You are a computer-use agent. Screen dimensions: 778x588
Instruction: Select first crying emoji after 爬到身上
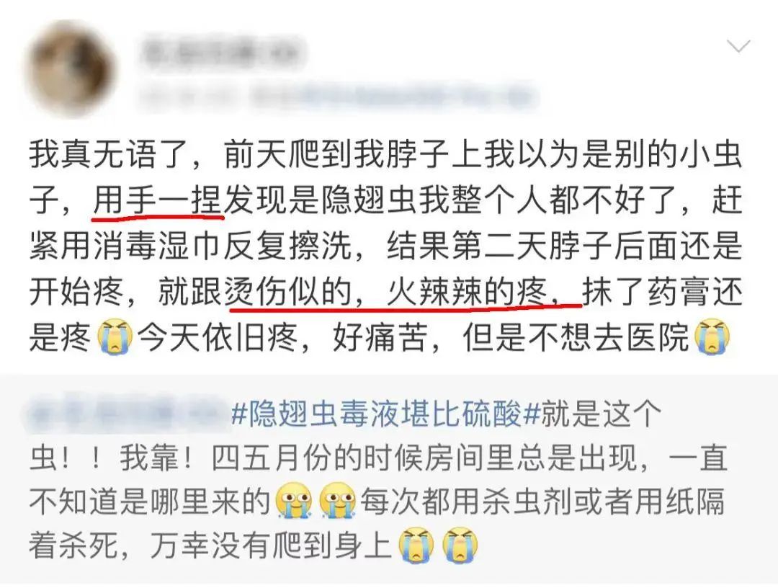tap(417, 545)
